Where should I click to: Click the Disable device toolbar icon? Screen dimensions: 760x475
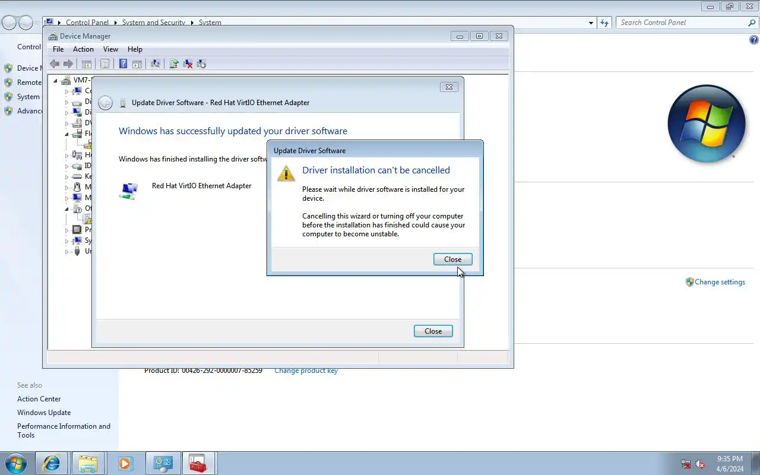pos(201,64)
